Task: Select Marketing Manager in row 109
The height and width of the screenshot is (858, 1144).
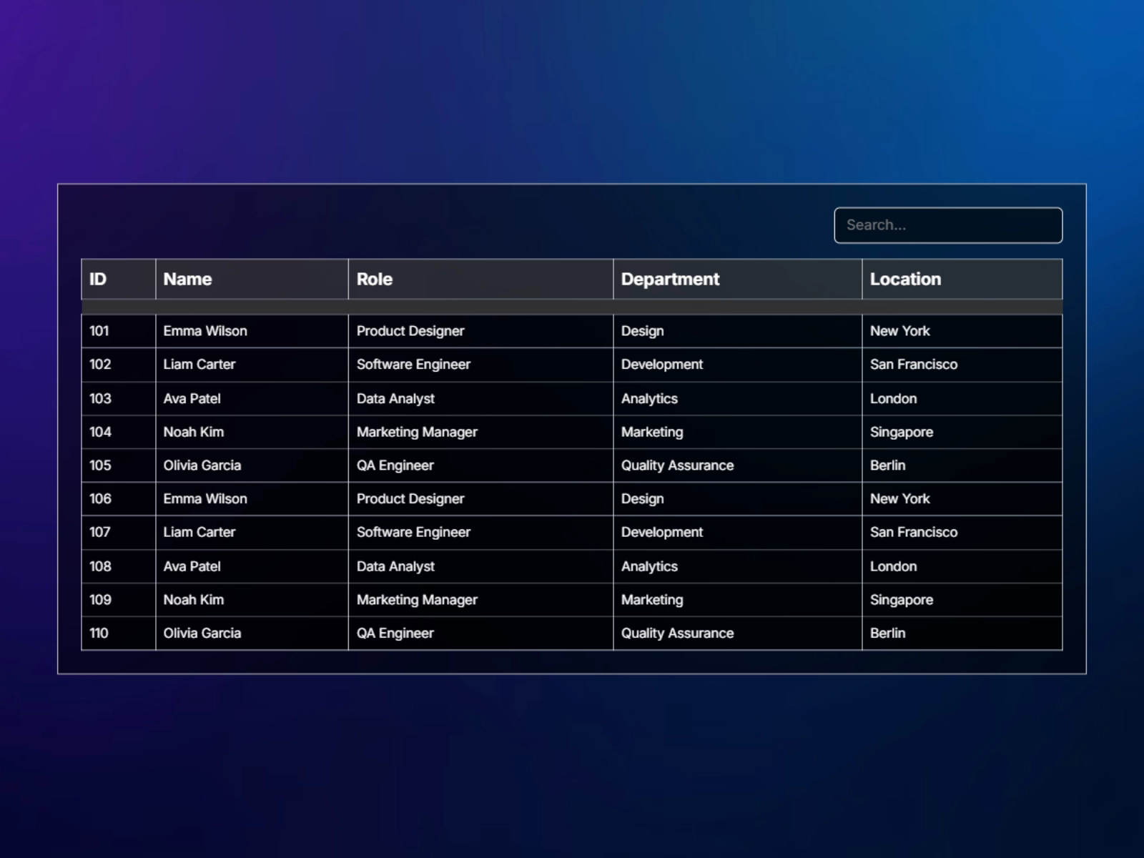Action: 417,600
